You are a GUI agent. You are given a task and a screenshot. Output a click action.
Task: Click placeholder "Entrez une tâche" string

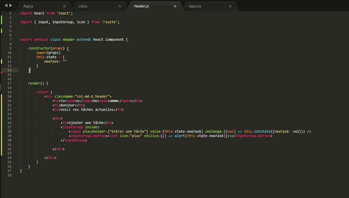[128, 131]
